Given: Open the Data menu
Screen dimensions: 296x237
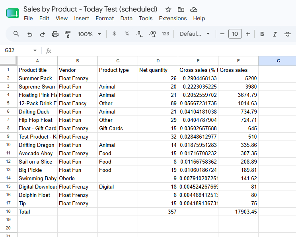Looking at the screenshot, I should [x=126, y=18].
